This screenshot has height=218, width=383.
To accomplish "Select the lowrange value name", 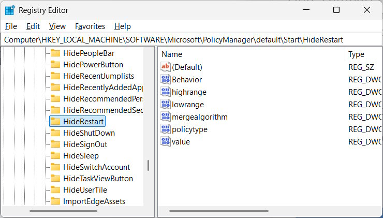I will 188,105.
